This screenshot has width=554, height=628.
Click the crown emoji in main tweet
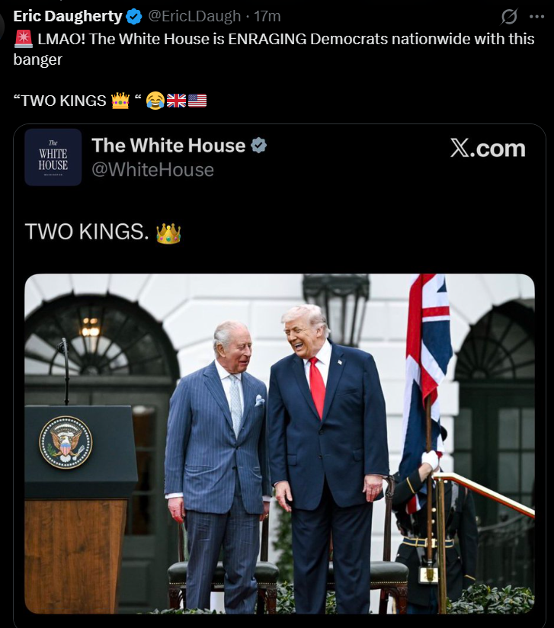(x=120, y=101)
